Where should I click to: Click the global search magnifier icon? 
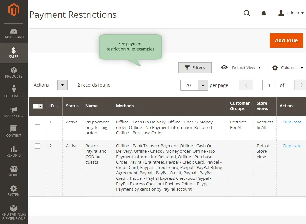click(247, 14)
